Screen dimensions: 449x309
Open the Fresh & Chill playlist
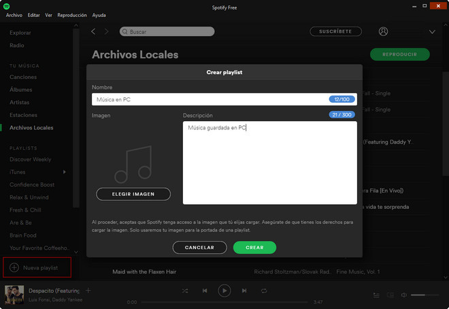pos(25,210)
